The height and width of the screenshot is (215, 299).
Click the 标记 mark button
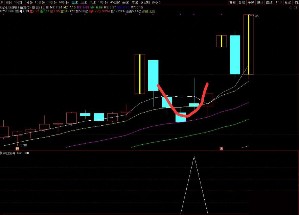pyautogui.click(x=287, y=2)
